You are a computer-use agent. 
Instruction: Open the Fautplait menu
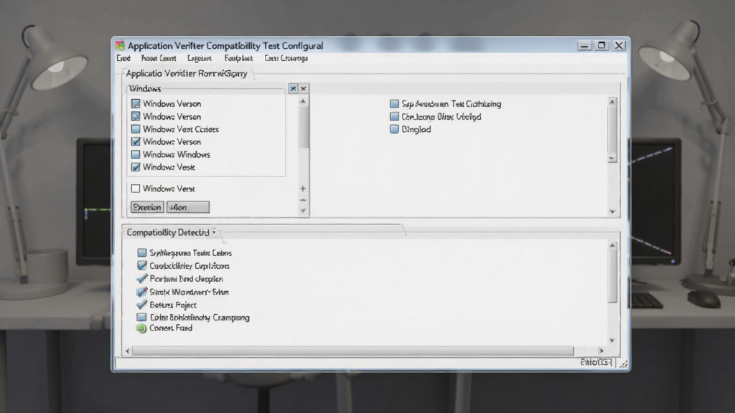(x=238, y=58)
